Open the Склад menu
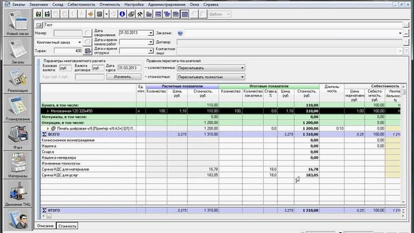This screenshot has height=233, width=414. click(x=58, y=5)
